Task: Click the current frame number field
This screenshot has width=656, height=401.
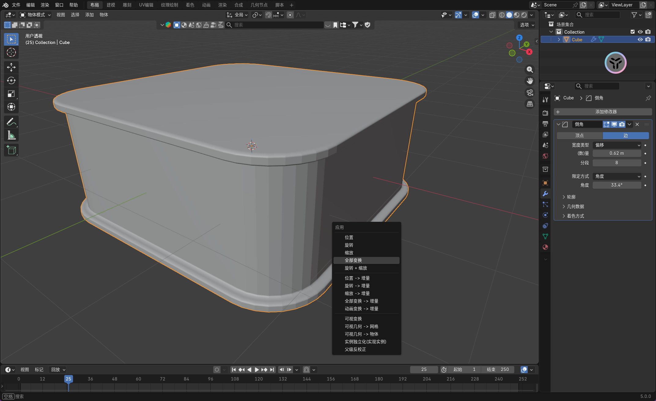Action: click(424, 369)
